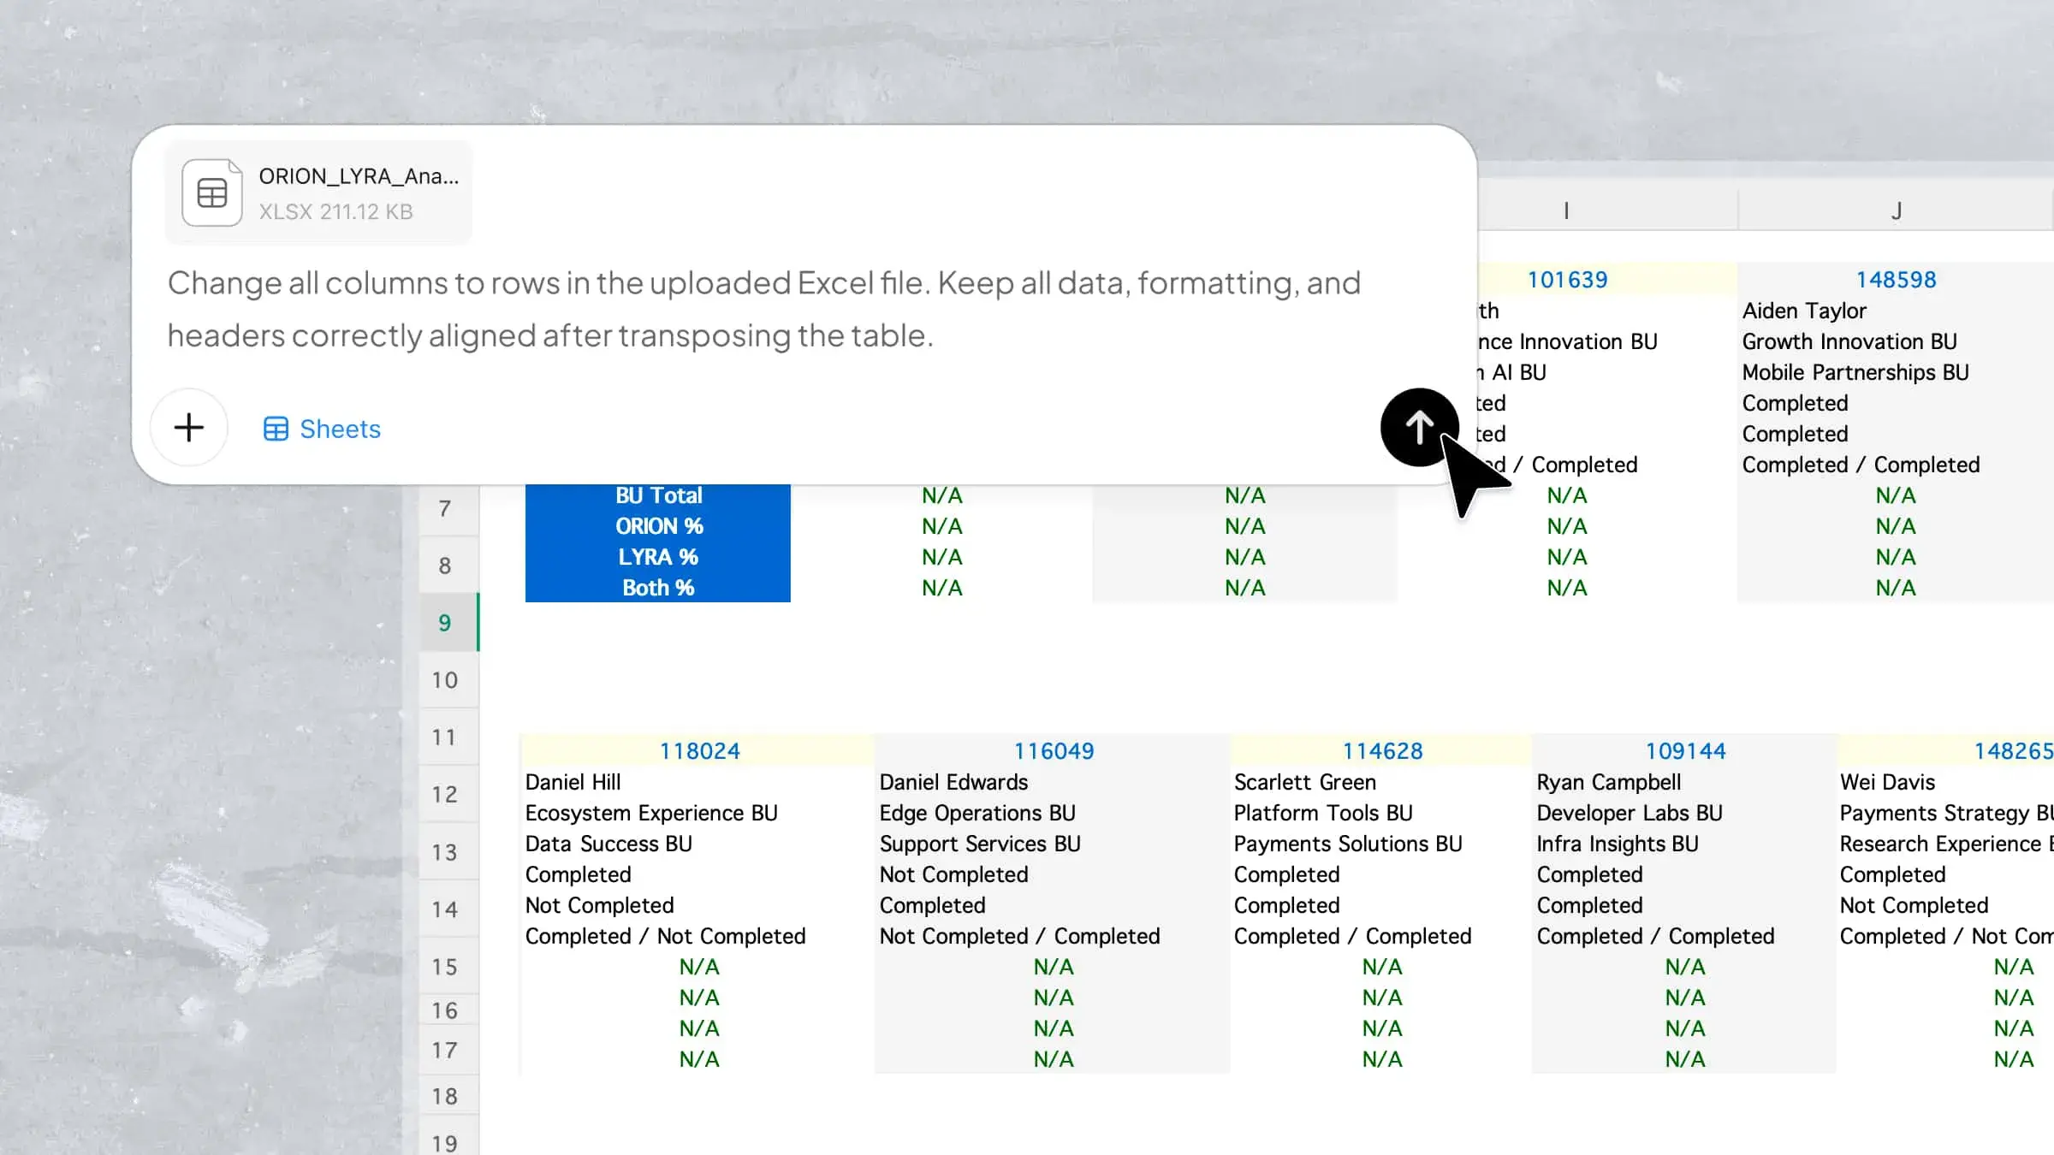Click the 'Edge Operations BU' cell
This screenshot has width=2054, height=1155.
tap(977, 813)
